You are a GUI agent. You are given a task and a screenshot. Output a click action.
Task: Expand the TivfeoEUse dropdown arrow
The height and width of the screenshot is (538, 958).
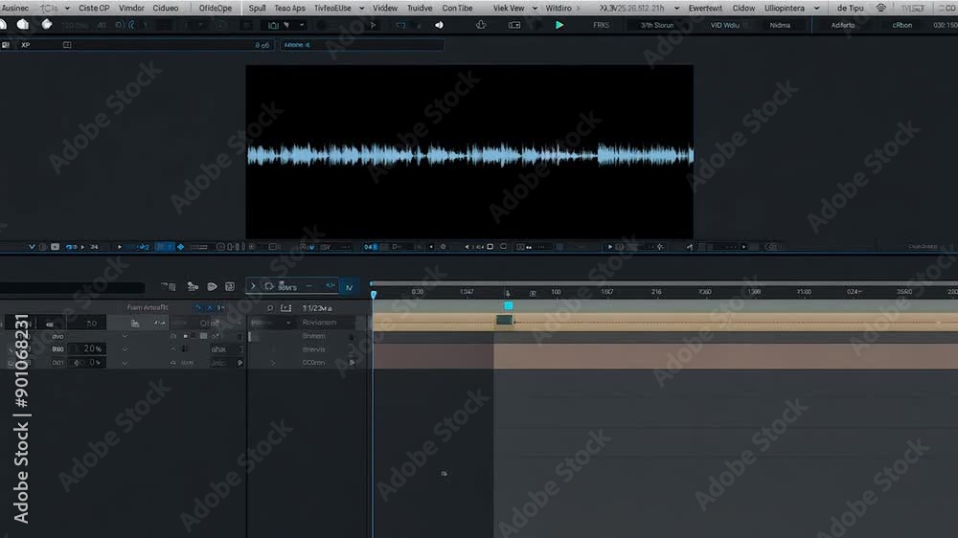(362, 9)
